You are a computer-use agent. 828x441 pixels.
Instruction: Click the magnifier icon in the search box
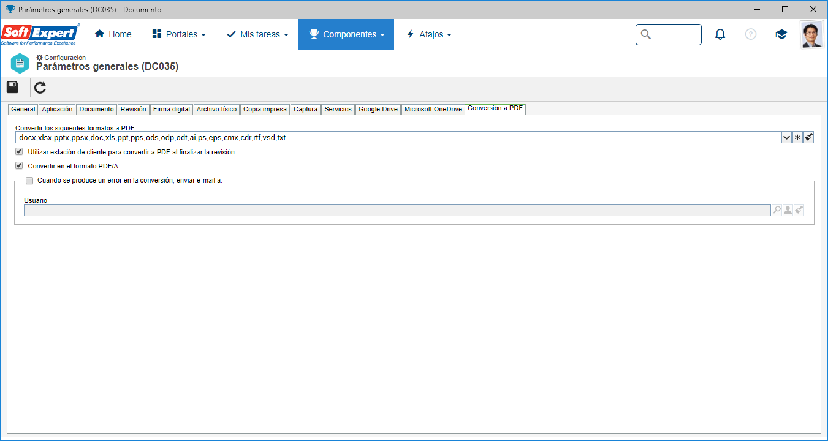pos(645,34)
